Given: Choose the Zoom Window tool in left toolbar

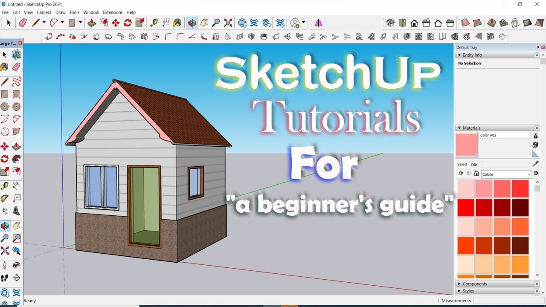Looking at the screenshot, I should 17,238.
